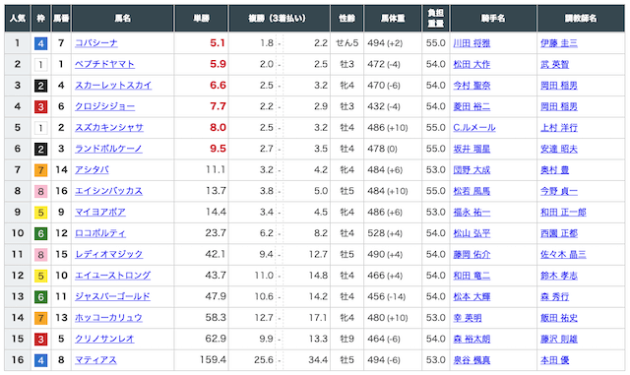The width and height of the screenshot is (630, 375).
Task: Click red frame 3 badge for クロジシジョー
Action: [x=40, y=107]
